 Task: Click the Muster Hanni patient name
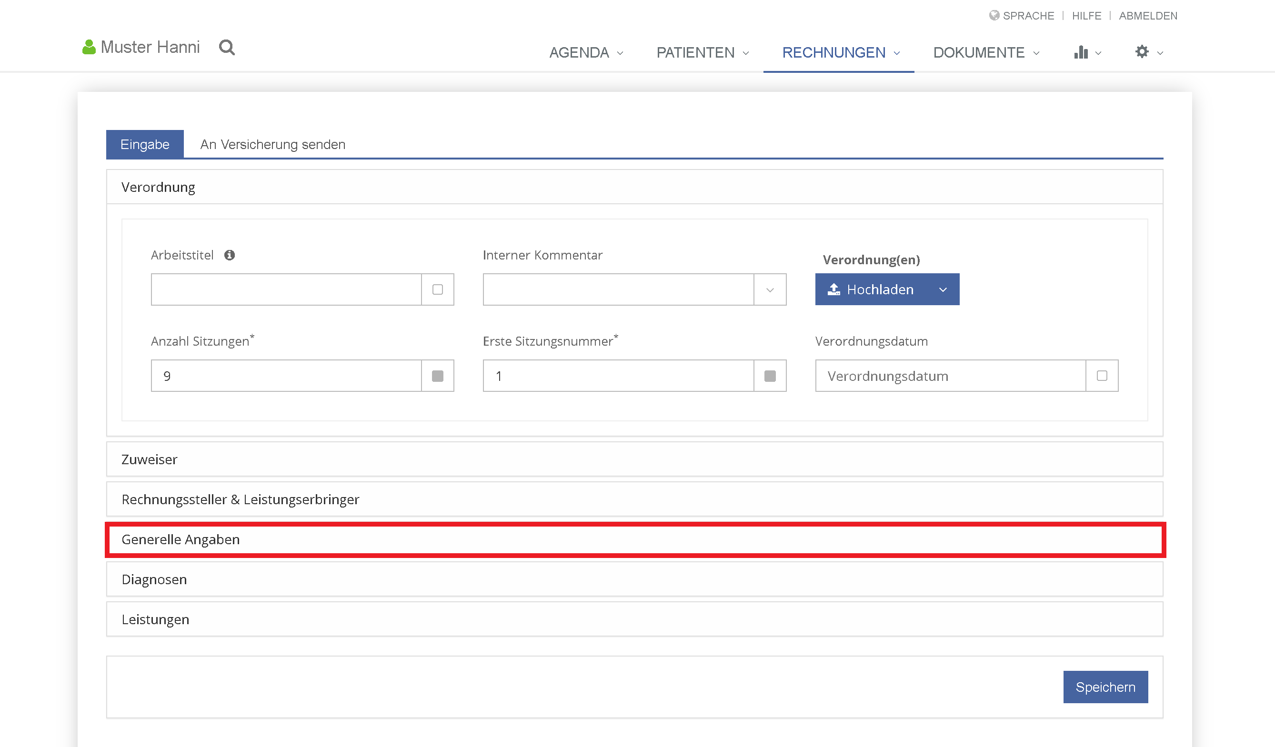click(x=151, y=47)
